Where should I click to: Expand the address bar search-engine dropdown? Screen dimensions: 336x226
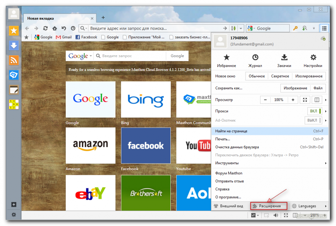pyautogui.click(x=83, y=28)
